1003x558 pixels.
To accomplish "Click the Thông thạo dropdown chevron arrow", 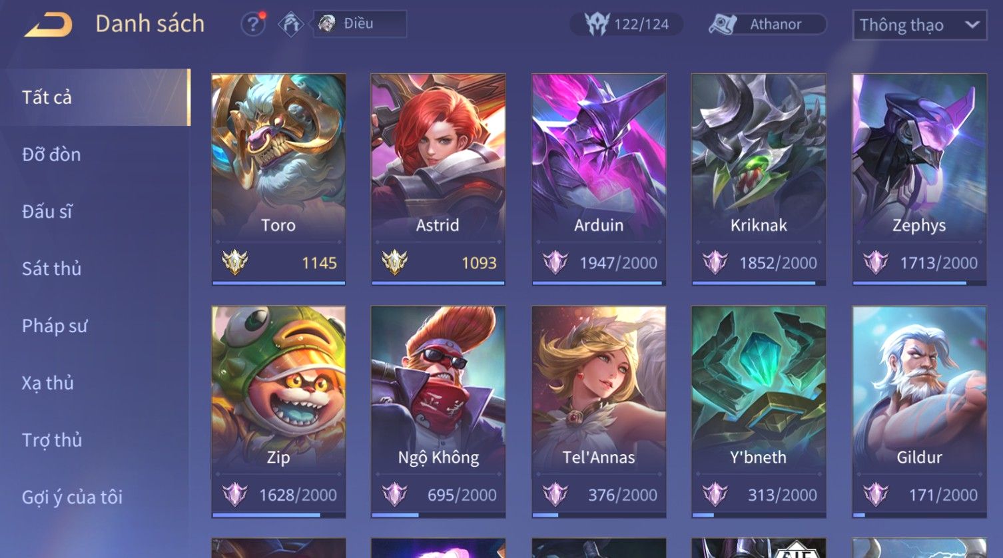I will click(x=972, y=25).
